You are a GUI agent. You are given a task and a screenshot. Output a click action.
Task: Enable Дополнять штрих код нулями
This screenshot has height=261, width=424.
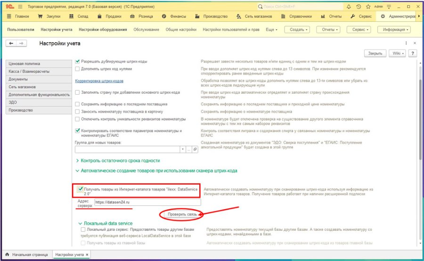click(x=77, y=69)
